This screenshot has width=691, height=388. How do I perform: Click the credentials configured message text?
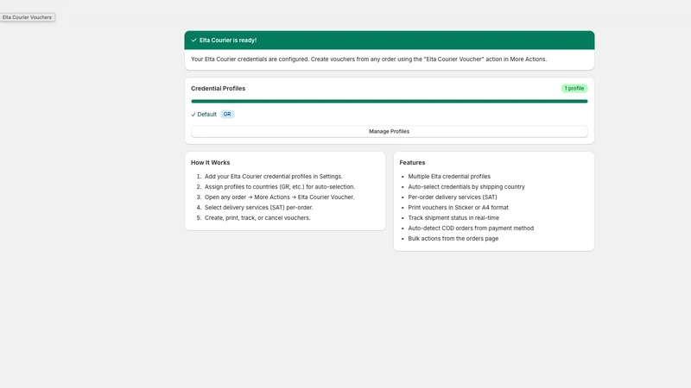pyautogui.click(x=369, y=59)
